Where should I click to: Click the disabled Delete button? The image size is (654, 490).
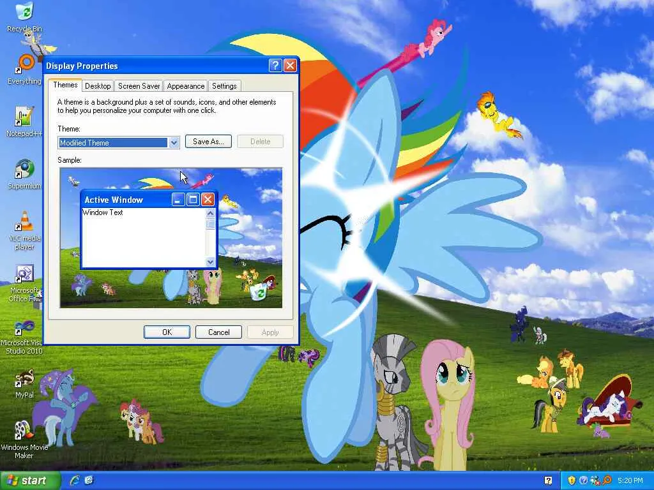260,142
